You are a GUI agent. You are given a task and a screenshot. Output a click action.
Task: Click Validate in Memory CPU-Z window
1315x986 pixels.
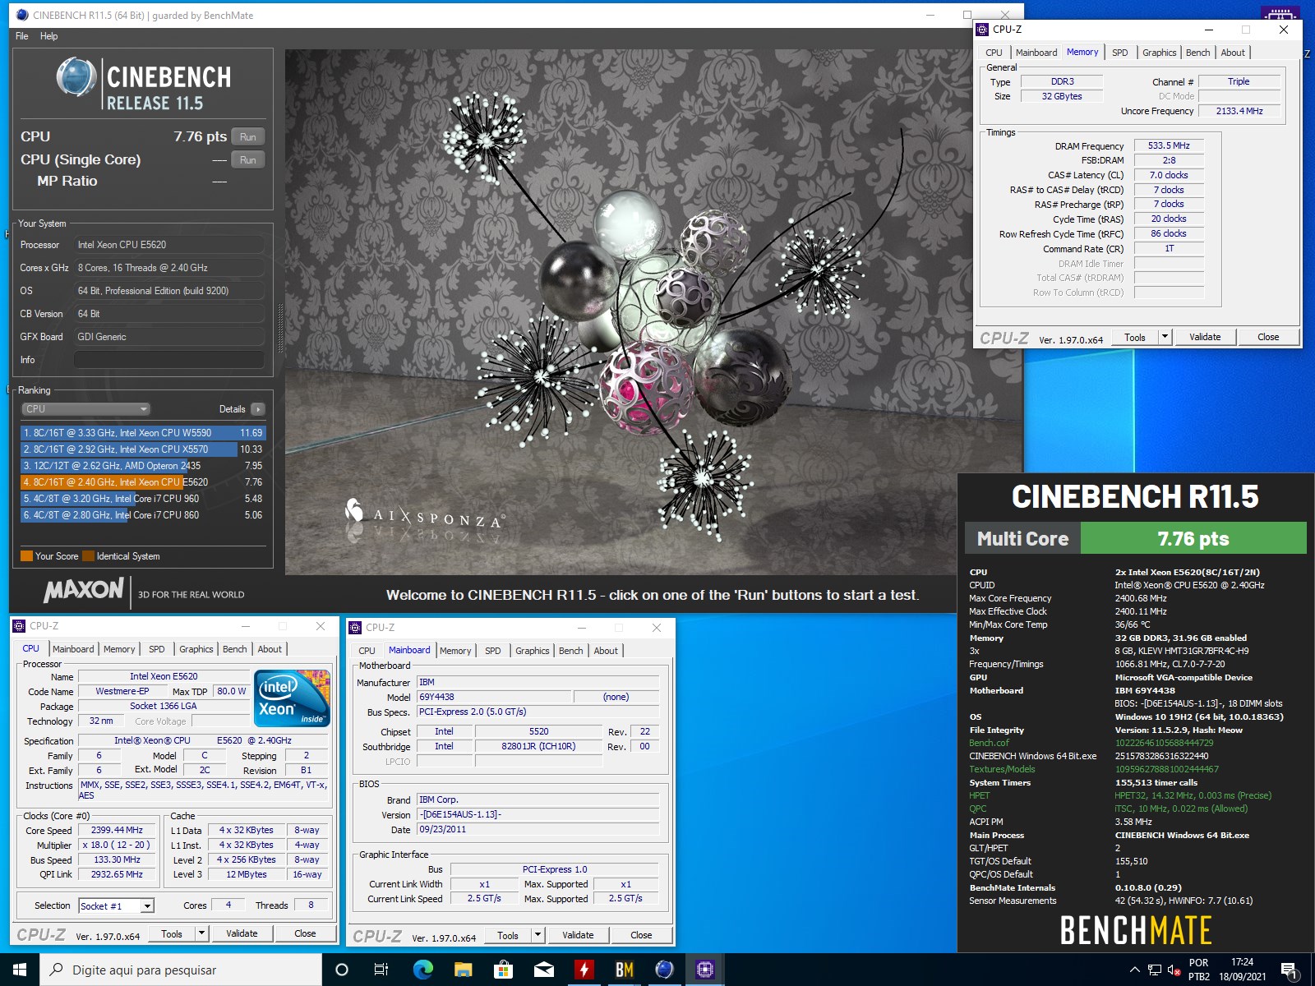(x=1205, y=337)
